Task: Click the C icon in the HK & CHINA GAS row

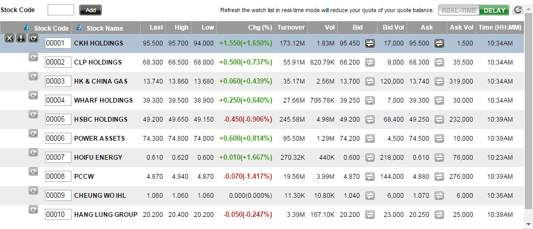Action: point(33,77)
